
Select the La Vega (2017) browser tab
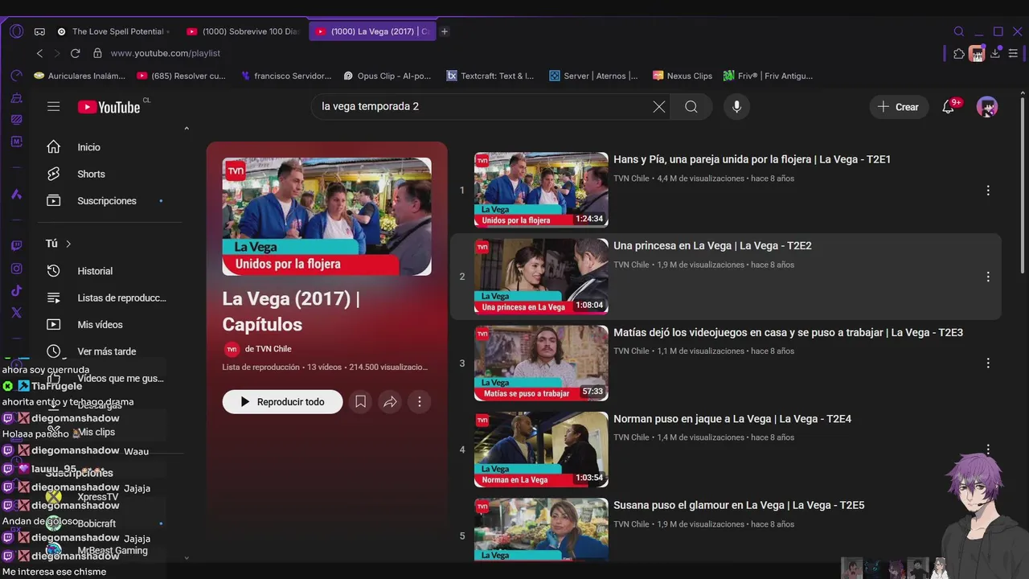click(371, 31)
